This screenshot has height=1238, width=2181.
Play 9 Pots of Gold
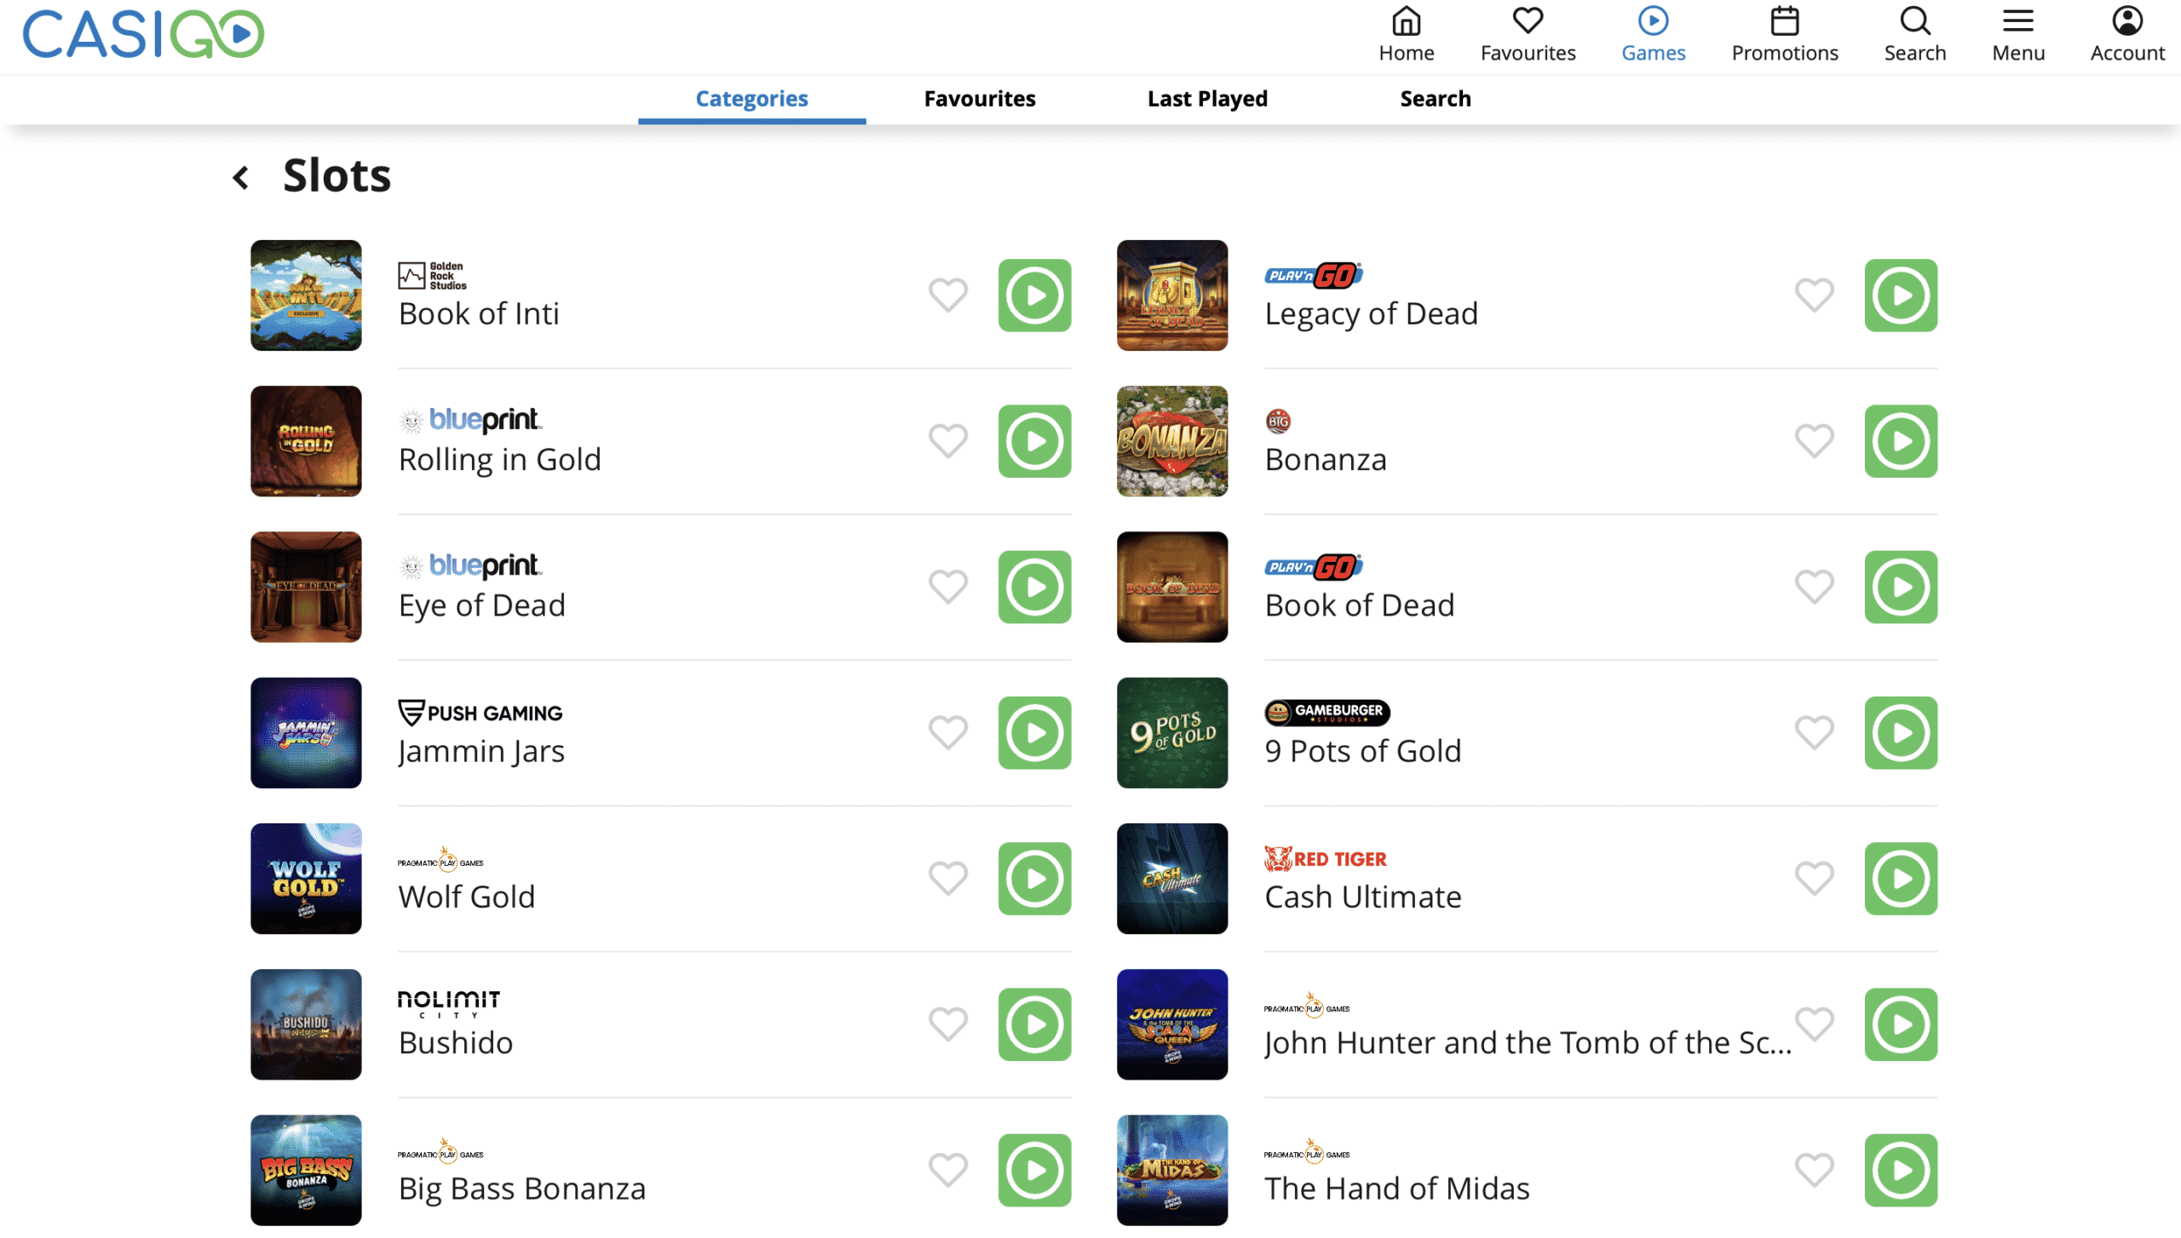tap(1900, 733)
